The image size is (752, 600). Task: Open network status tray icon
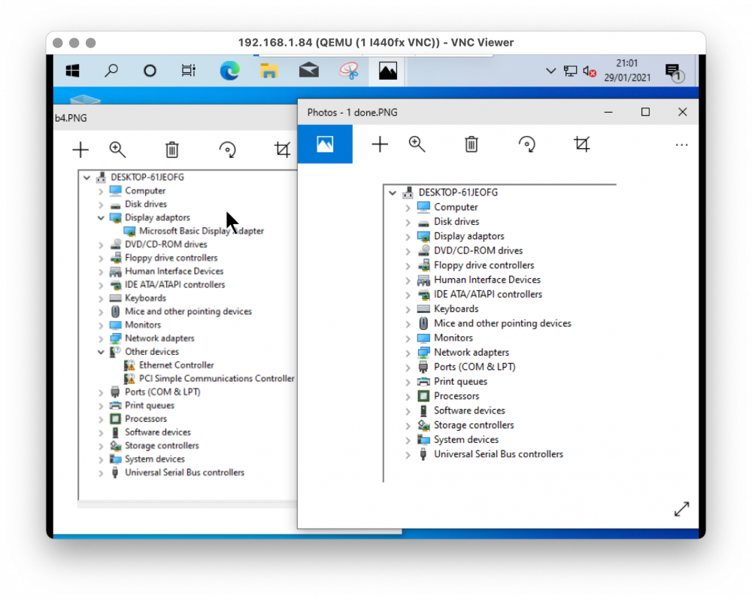click(570, 71)
